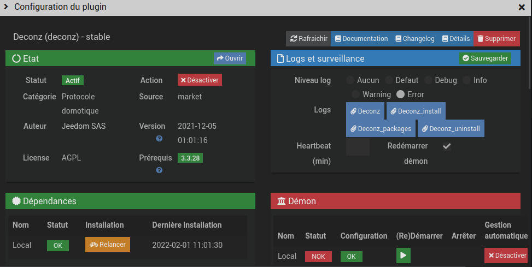Save log settings with Sauvegarder

[485, 58]
